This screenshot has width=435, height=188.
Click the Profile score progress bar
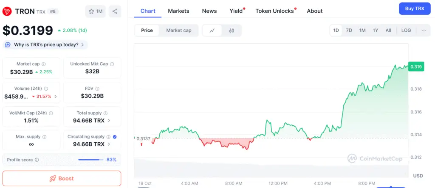[x=90, y=160]
